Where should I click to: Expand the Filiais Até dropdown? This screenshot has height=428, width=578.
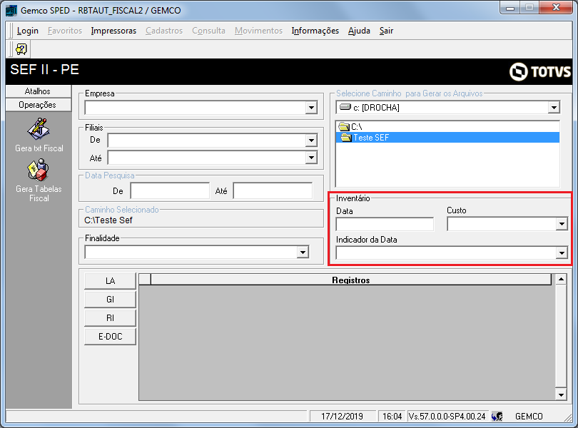click(x=312, y=158)
